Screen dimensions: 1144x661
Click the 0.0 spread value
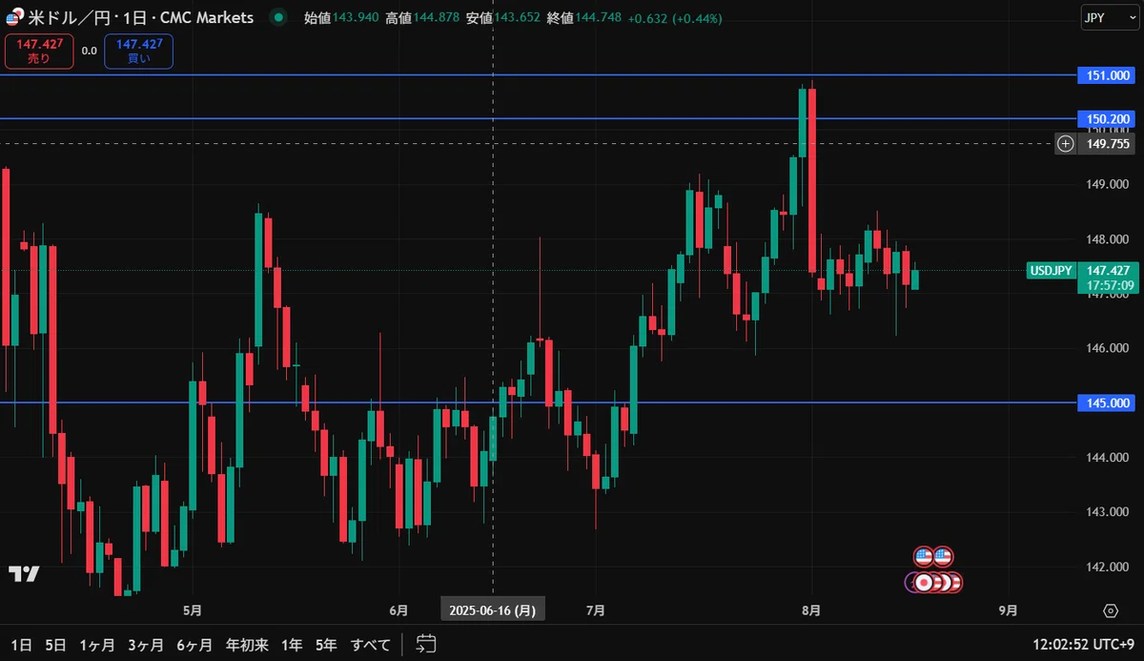coord(89,52)
